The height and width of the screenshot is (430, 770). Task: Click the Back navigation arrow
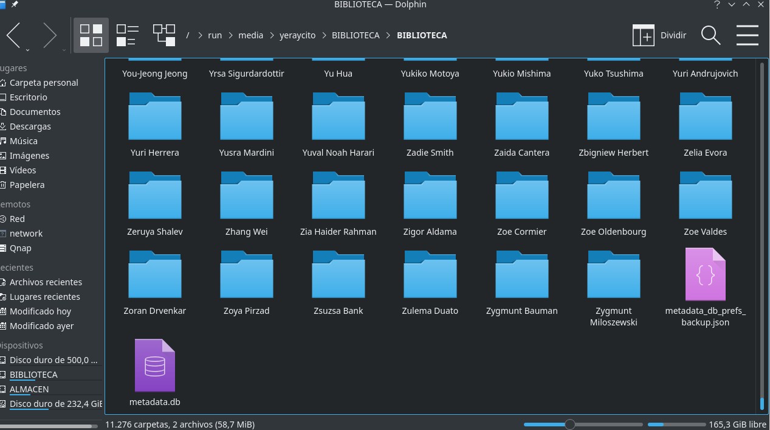click(14, 35)
